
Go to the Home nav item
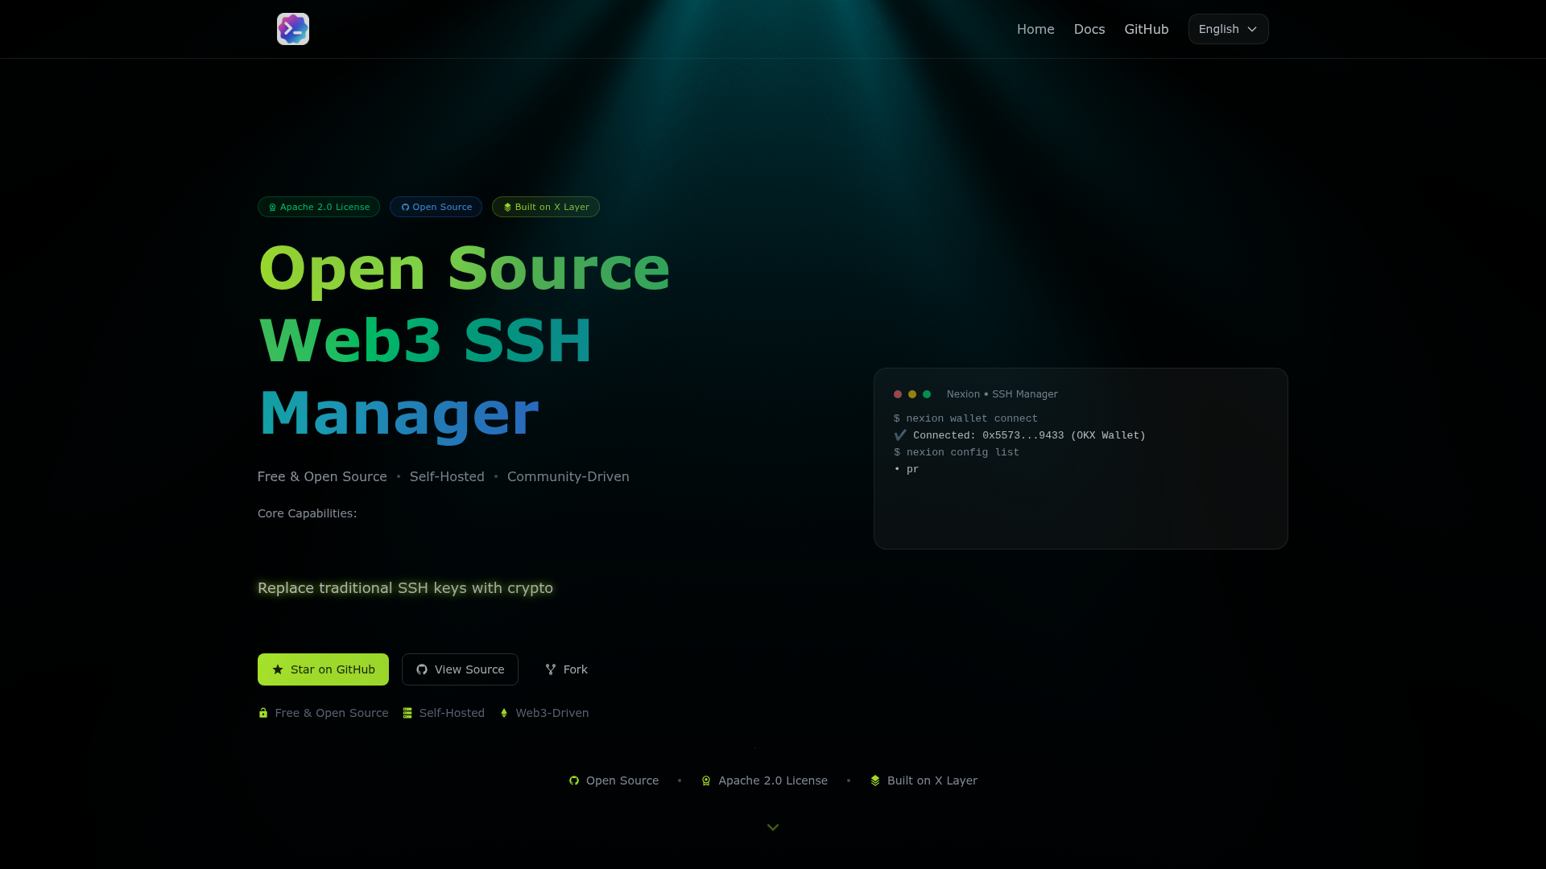tap(1035, 29)
